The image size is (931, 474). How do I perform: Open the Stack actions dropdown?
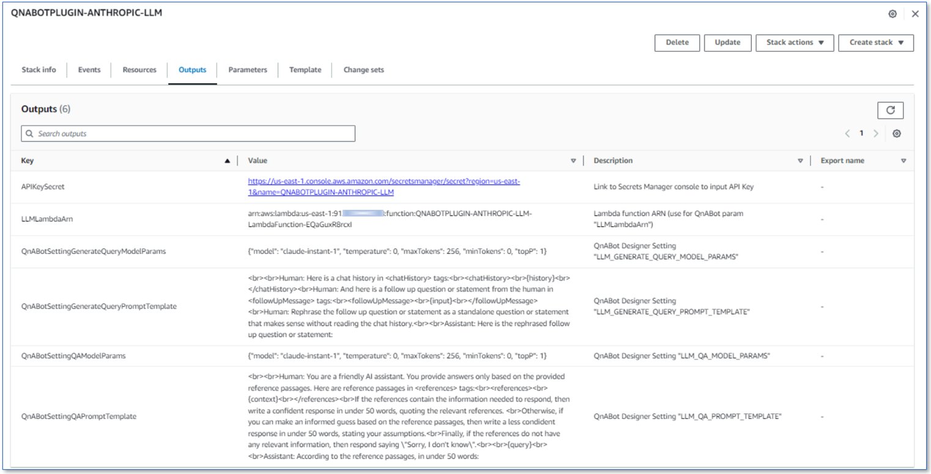point(795,43)
